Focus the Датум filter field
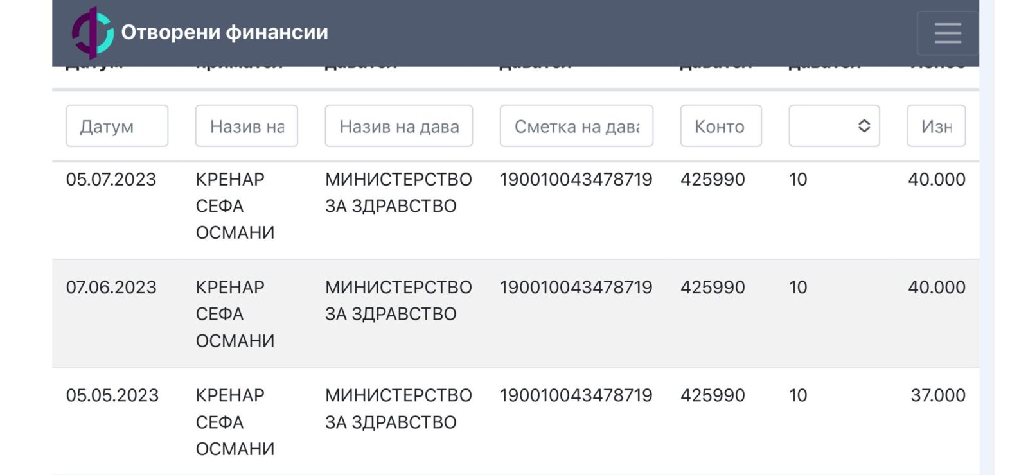 click(x=117, y=126)
